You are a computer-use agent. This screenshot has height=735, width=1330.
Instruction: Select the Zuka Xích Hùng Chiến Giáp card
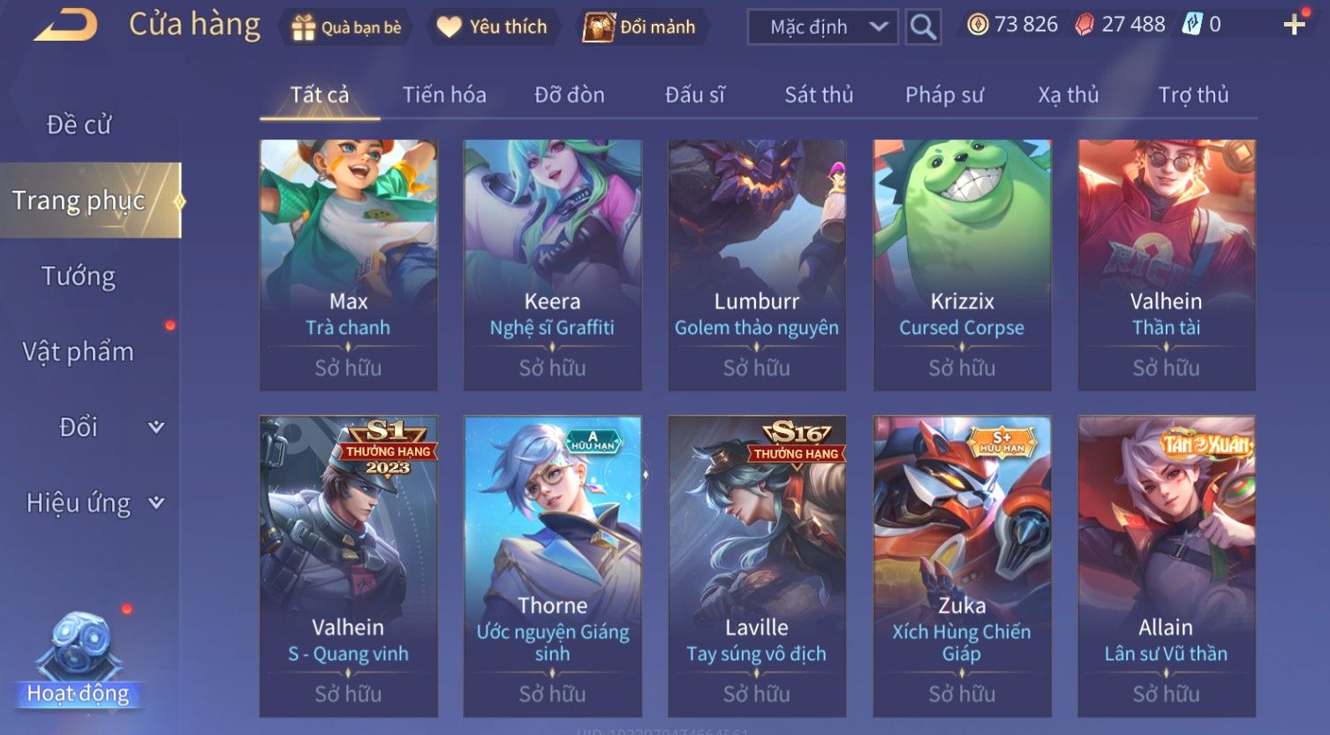click(x=962, y=566)
